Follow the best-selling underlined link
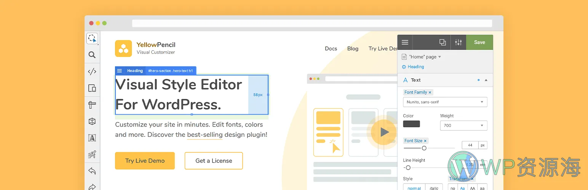588x190 pixels. [205, 135]
